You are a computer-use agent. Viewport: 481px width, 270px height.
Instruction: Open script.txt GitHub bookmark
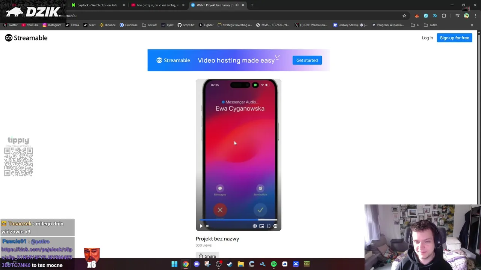[x=186, y=25]
